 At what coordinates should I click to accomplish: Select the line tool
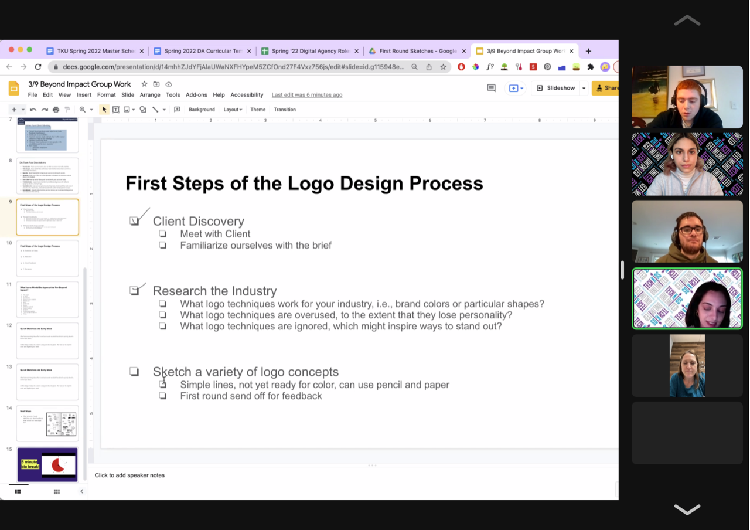[x=155, y=109]
